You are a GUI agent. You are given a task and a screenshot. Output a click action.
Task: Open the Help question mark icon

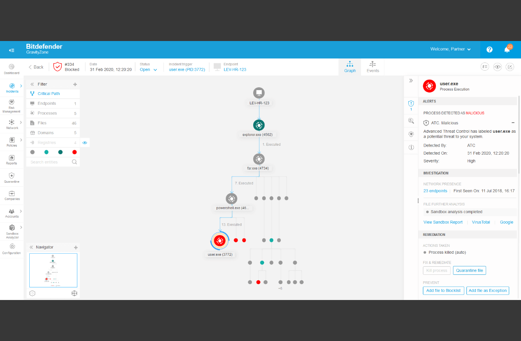(x=489, y=50)
